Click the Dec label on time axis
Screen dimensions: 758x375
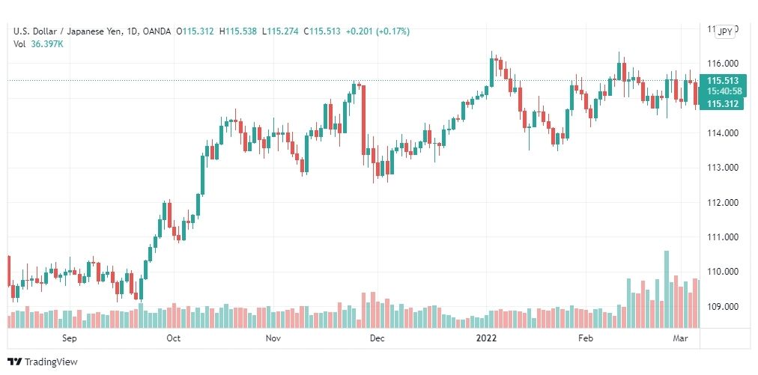[377, 338]
